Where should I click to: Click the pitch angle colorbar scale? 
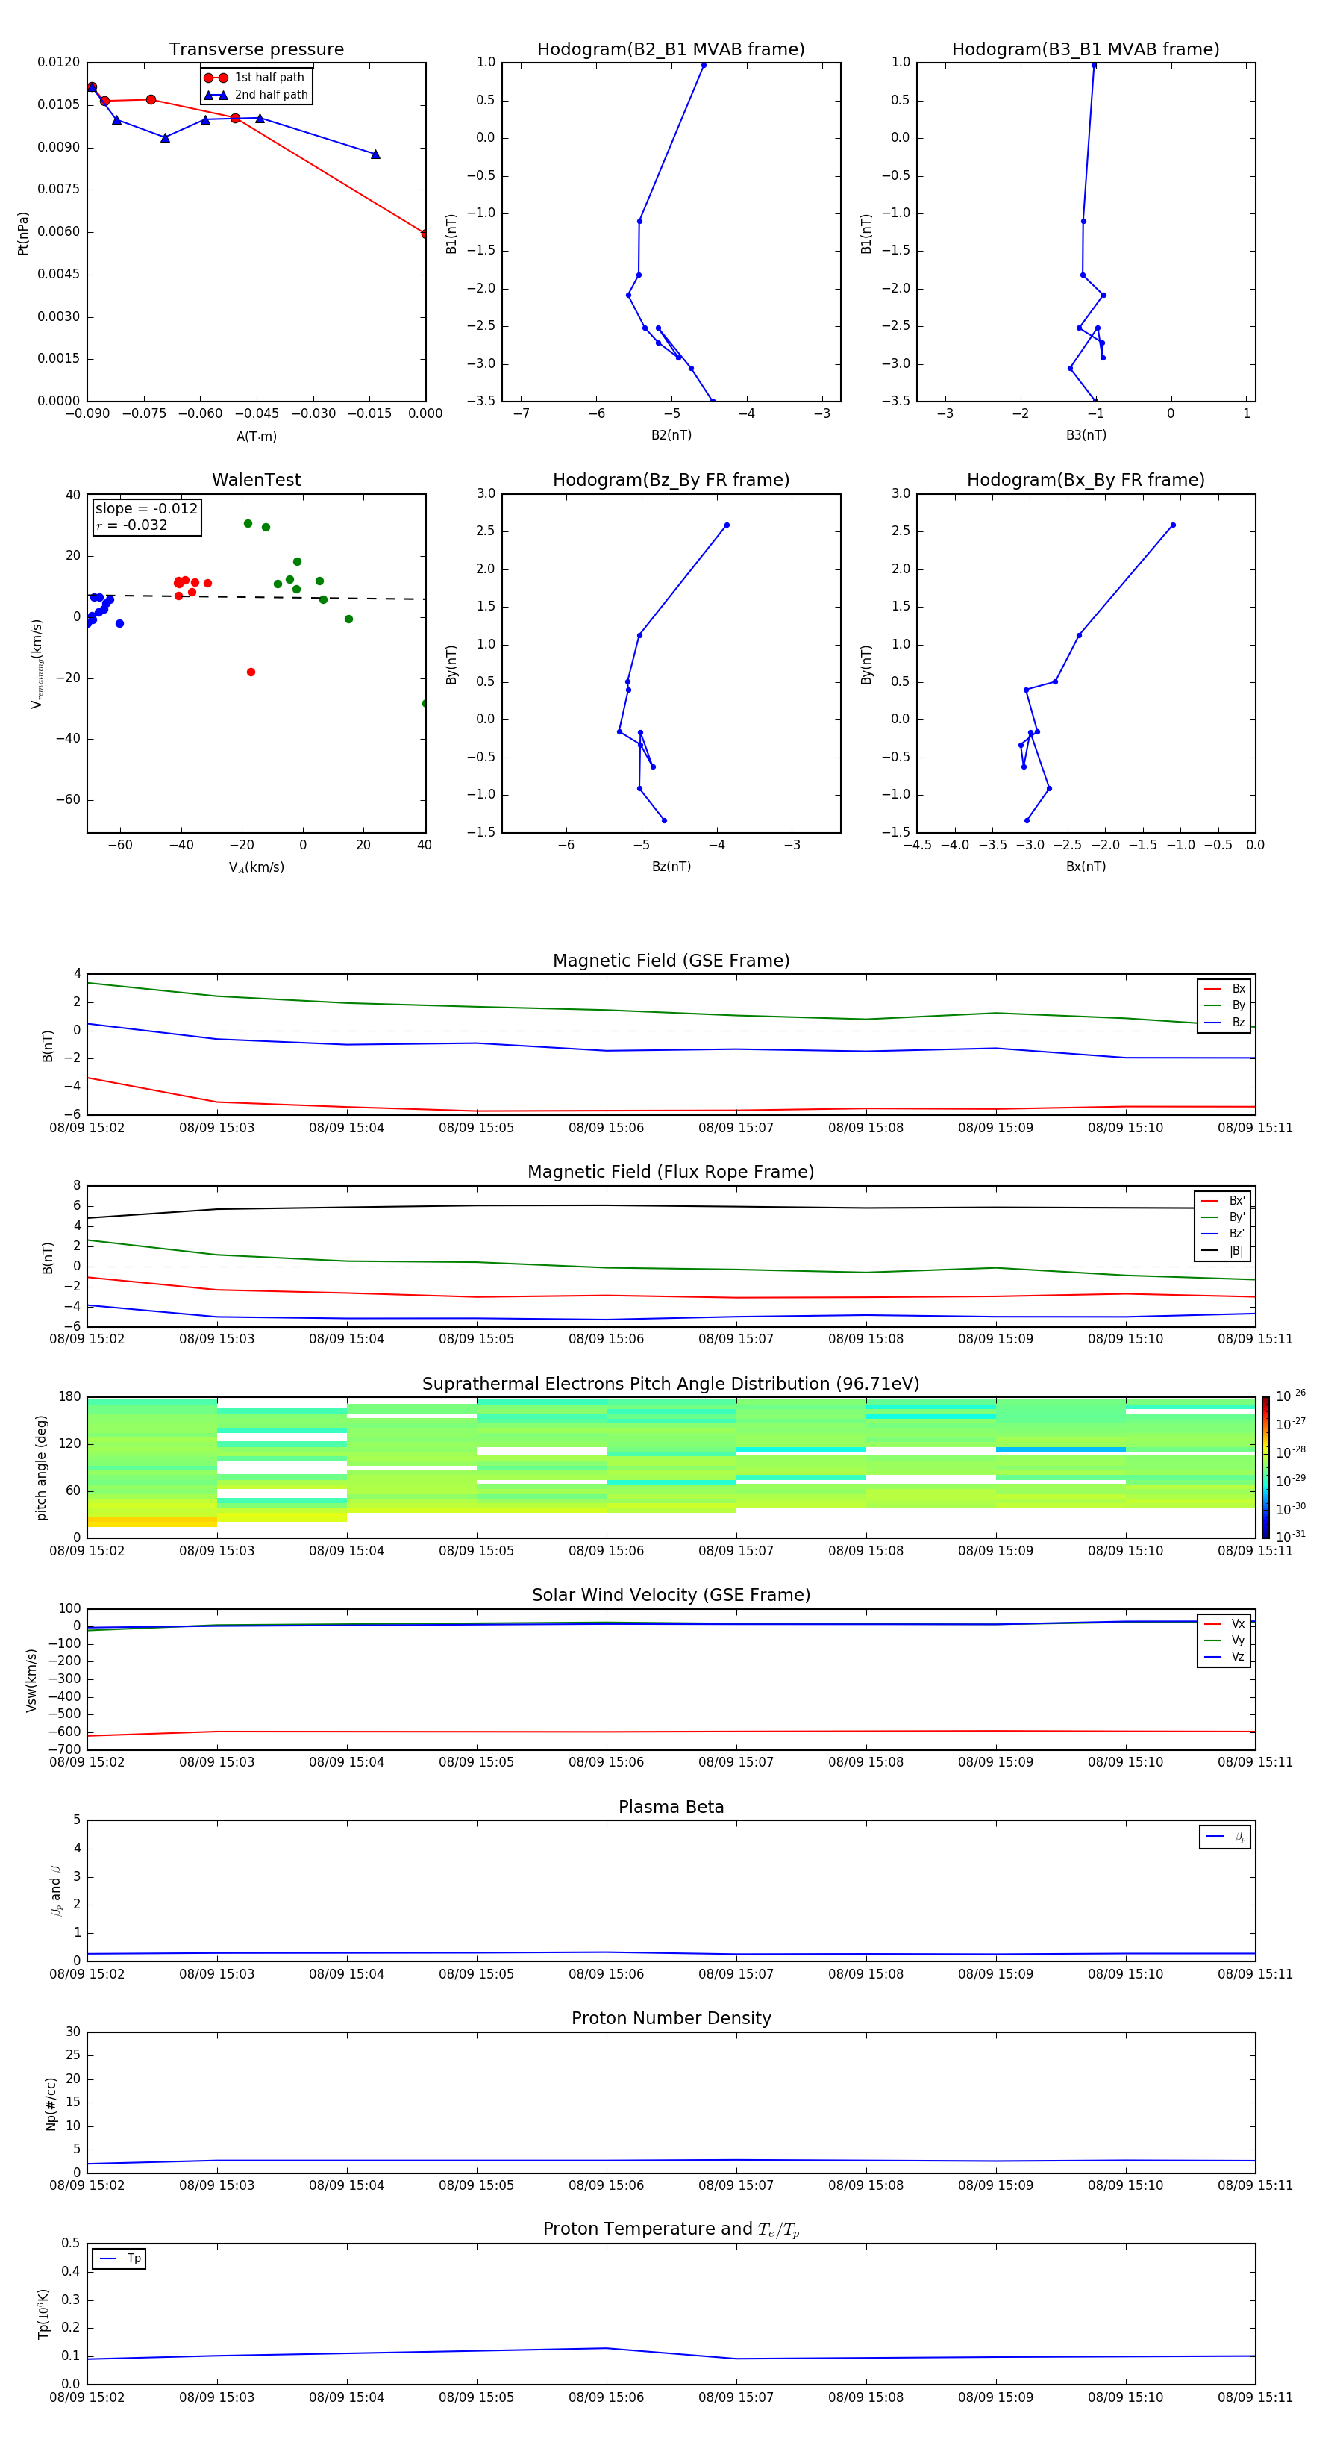click(1265, 1467)
